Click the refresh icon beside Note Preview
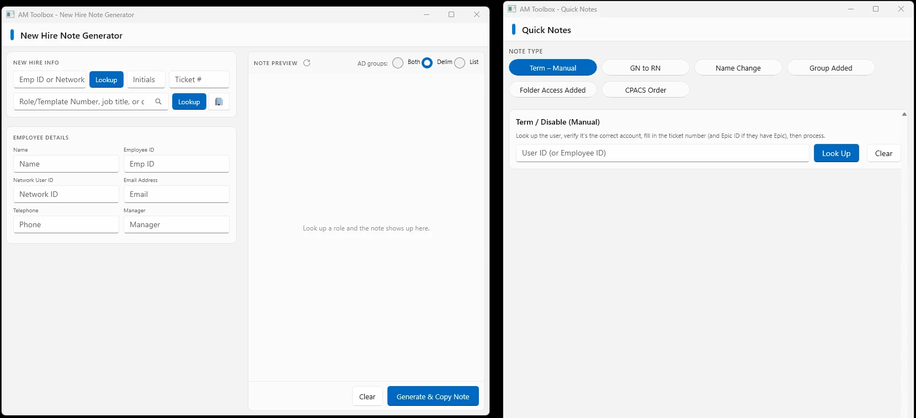Viewport: 916px width, 418px height. coord(307,63)
